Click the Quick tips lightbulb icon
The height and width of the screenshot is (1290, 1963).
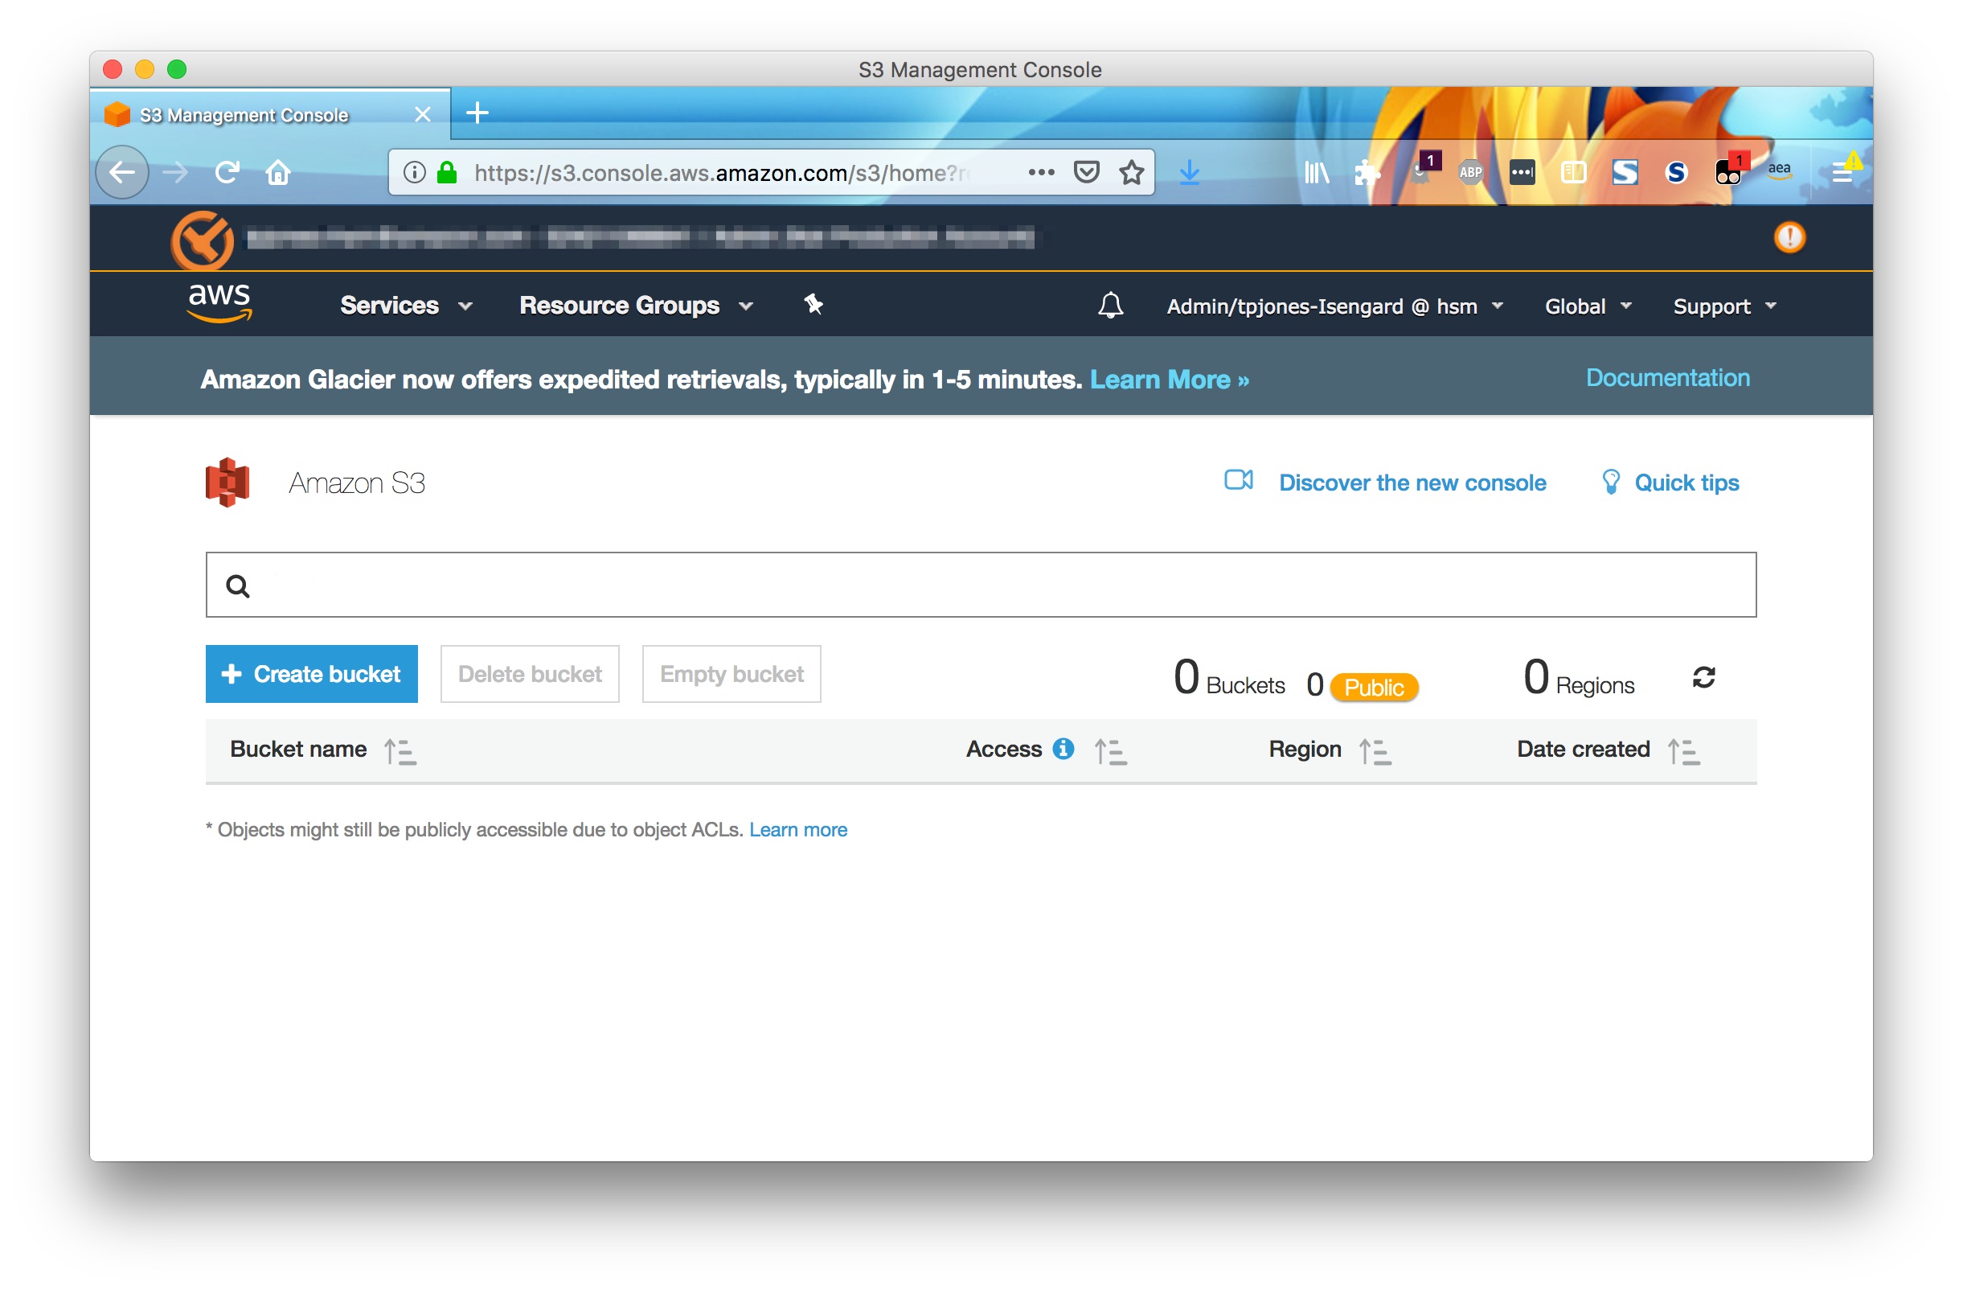coord(1610,482)
